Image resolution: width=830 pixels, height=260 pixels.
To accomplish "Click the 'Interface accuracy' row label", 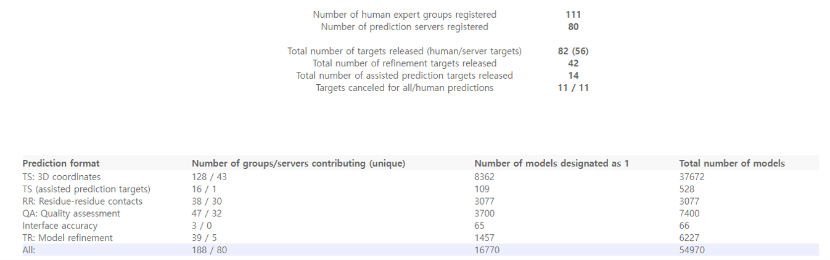I will point(60,226).
